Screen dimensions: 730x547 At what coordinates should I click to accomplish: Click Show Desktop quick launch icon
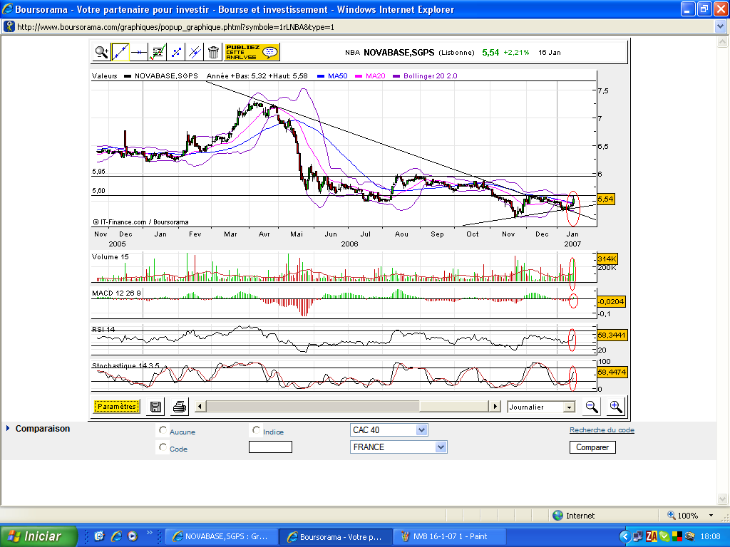(x=99, y=536)
